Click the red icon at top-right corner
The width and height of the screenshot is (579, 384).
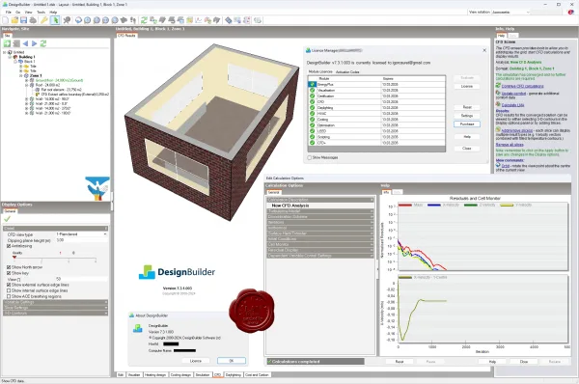point(570,13)
